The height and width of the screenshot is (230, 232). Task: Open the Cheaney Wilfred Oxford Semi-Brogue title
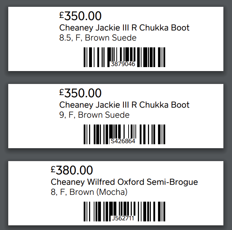pos(124,182)
